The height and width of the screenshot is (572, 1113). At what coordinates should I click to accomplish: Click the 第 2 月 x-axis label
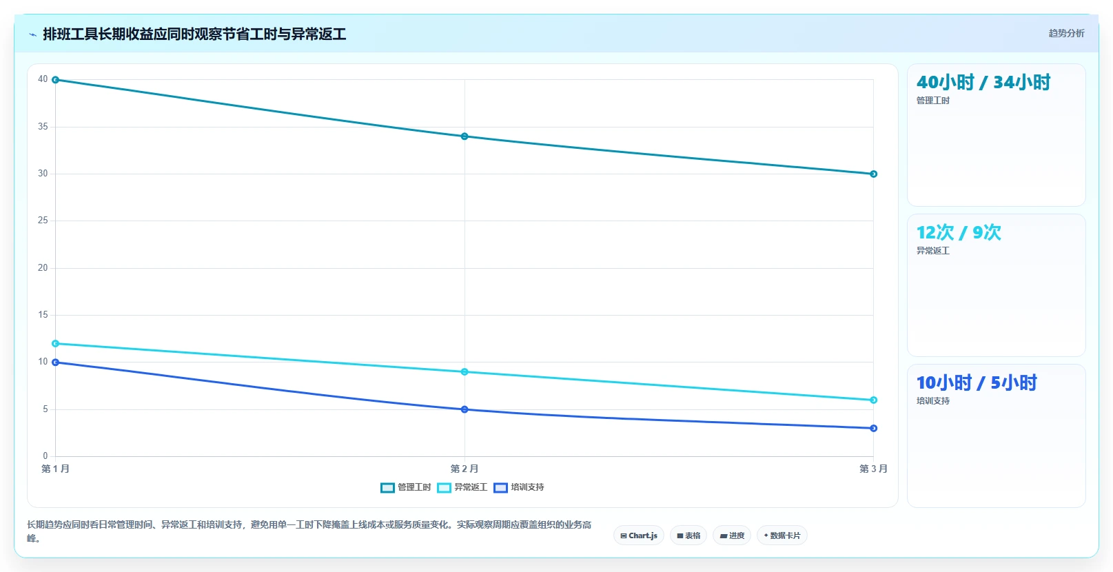(464, 469)
